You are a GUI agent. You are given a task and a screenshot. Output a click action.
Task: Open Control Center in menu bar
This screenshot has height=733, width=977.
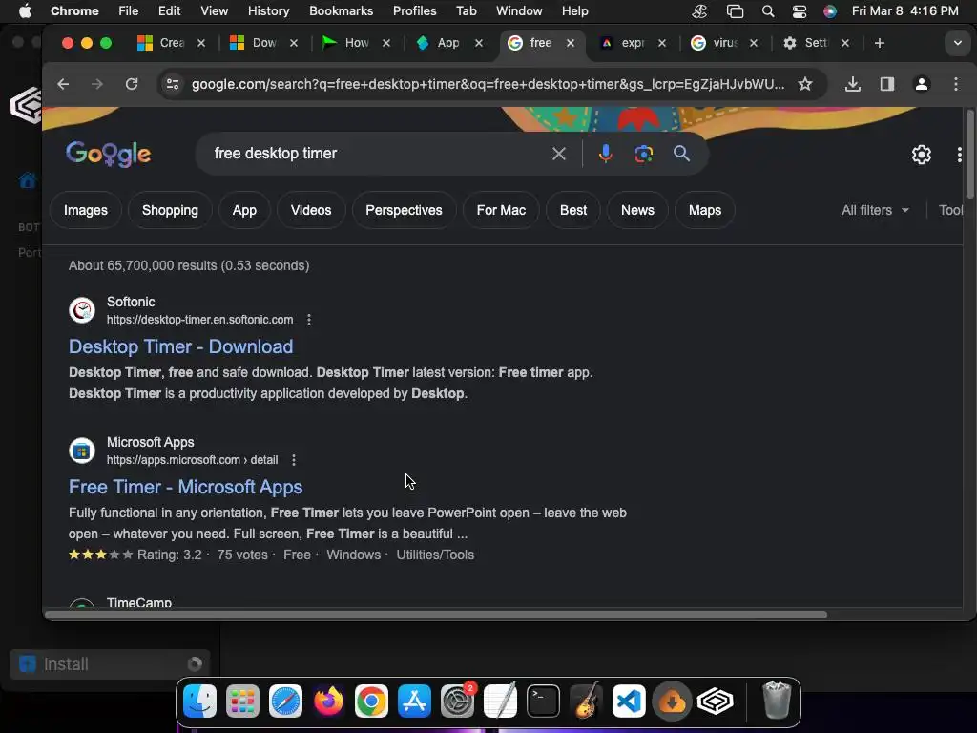point(800,11)
